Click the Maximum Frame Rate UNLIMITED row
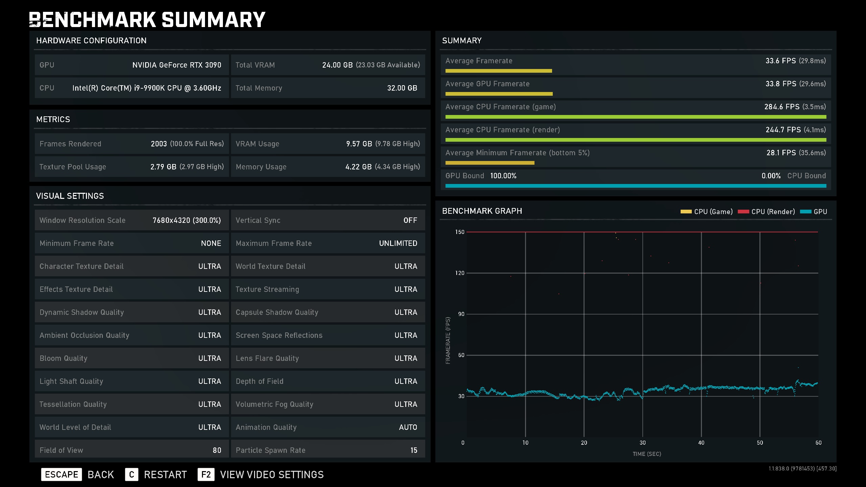Image resolution: width=866 pixels, height=487 pixels. pos(327,243)
